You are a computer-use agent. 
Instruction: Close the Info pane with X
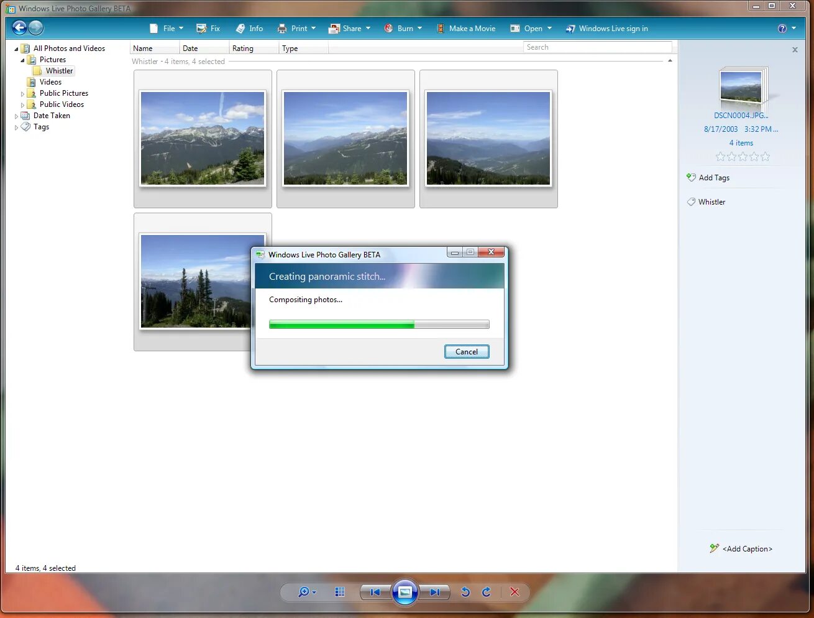[x=795, y=50]
